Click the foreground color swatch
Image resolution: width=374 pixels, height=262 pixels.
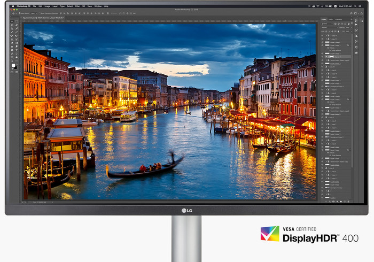(13, 65)
